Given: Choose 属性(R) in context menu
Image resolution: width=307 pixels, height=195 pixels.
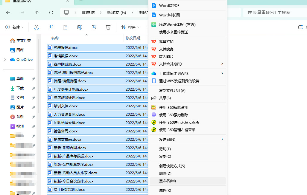Looking at the screenshot, I should (x=188, y=190).
